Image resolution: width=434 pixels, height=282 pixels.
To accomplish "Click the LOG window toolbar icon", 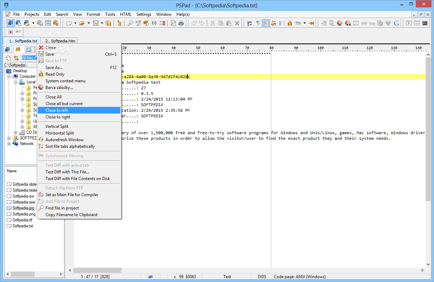I will tap(48, 23).
